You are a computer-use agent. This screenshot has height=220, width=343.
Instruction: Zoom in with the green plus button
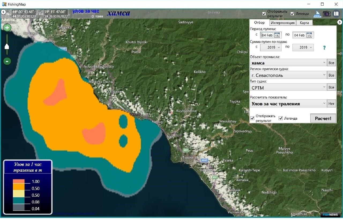7,28
